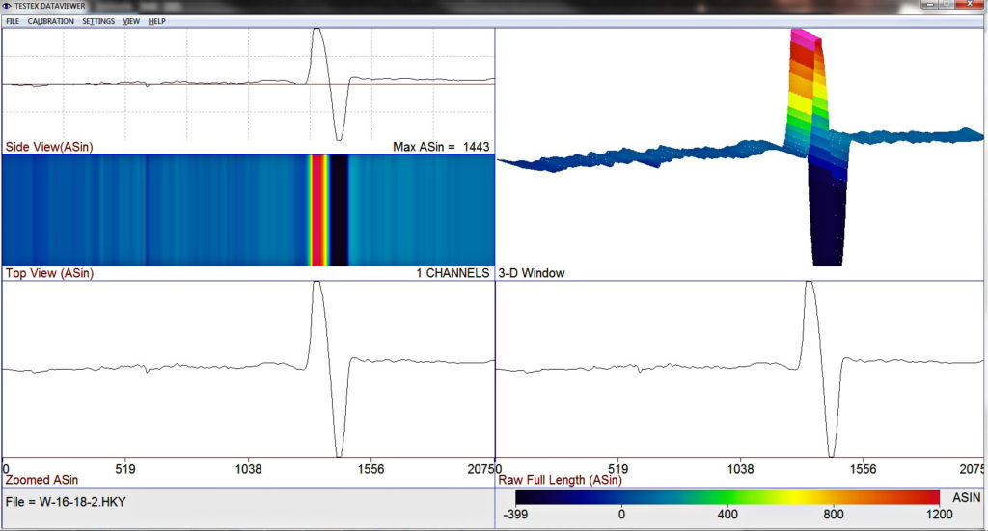The image size is (988, 531).
Task: Click the dark band in the Top View heatmap
Action: (339, 210)
